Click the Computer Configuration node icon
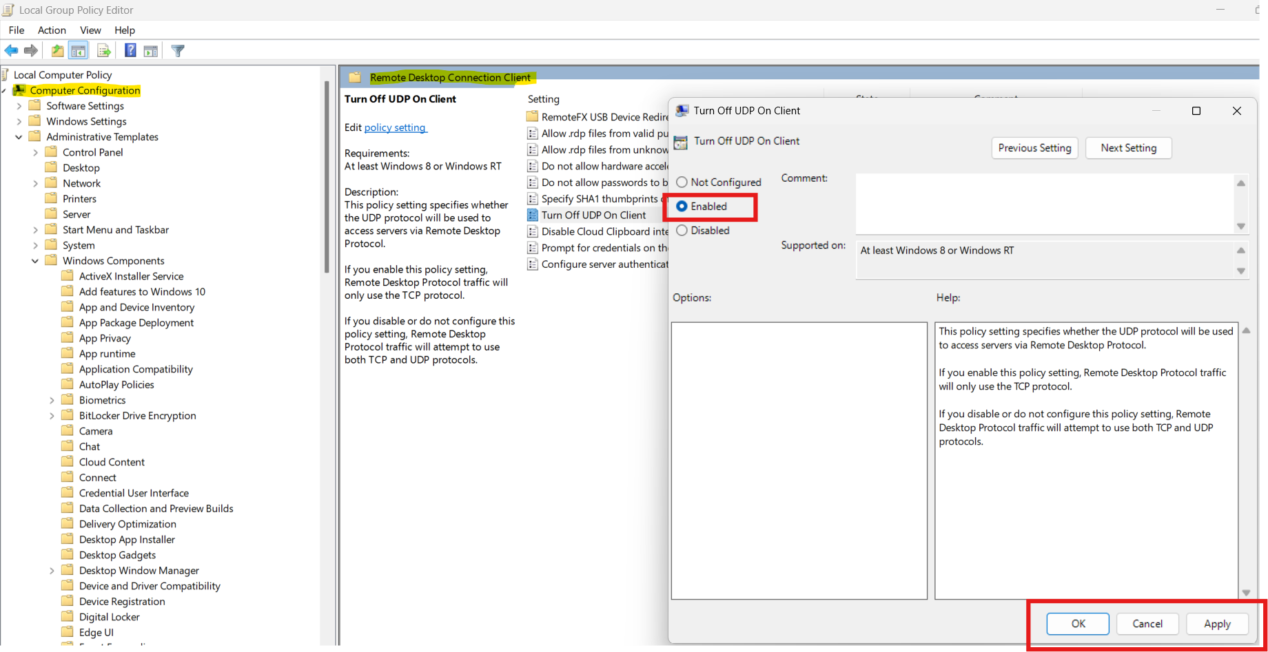This screenshot has width=1268, height=652. pyautogui.click(x=20, y=90)
